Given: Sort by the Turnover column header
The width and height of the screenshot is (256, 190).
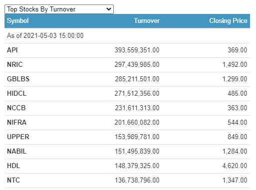Looking at the screenshot, I should tap(147, 21).
